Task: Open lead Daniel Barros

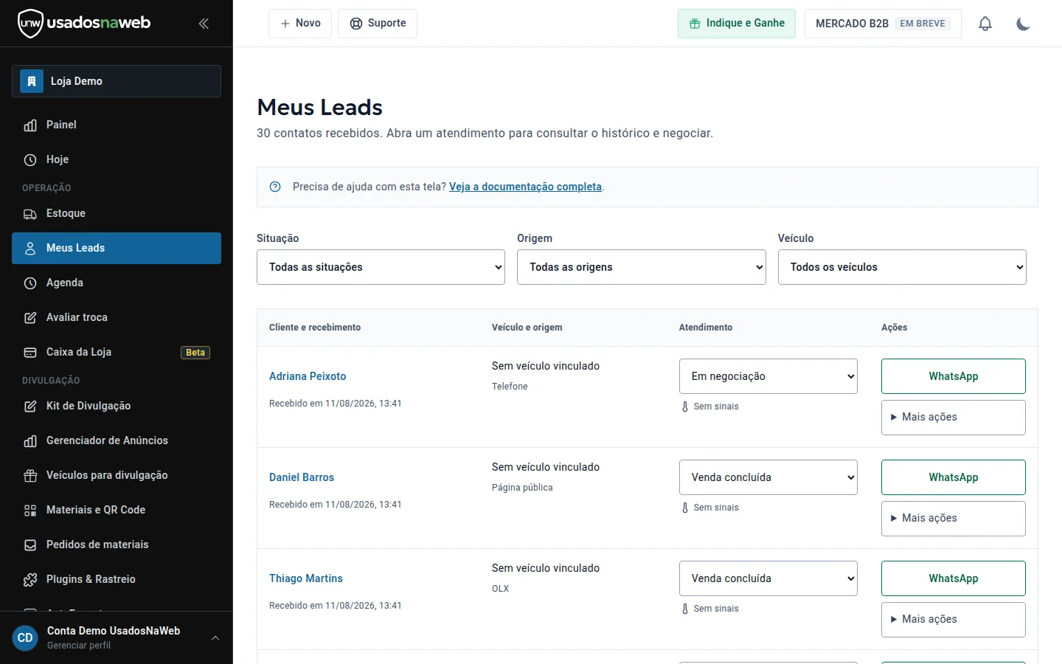Action: [x=302, y=477]
